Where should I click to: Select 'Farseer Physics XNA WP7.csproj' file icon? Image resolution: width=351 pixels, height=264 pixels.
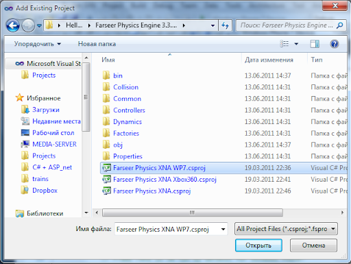tap(106, 168)
